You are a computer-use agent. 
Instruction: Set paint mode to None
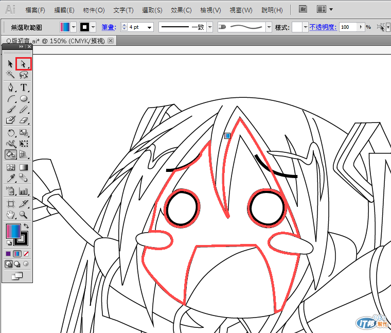point(26,254)
